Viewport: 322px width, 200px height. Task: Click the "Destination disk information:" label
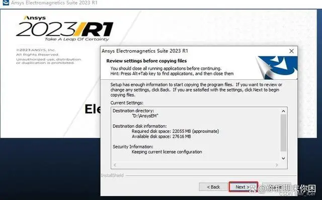pyautogui.click(x=140, y=126)
